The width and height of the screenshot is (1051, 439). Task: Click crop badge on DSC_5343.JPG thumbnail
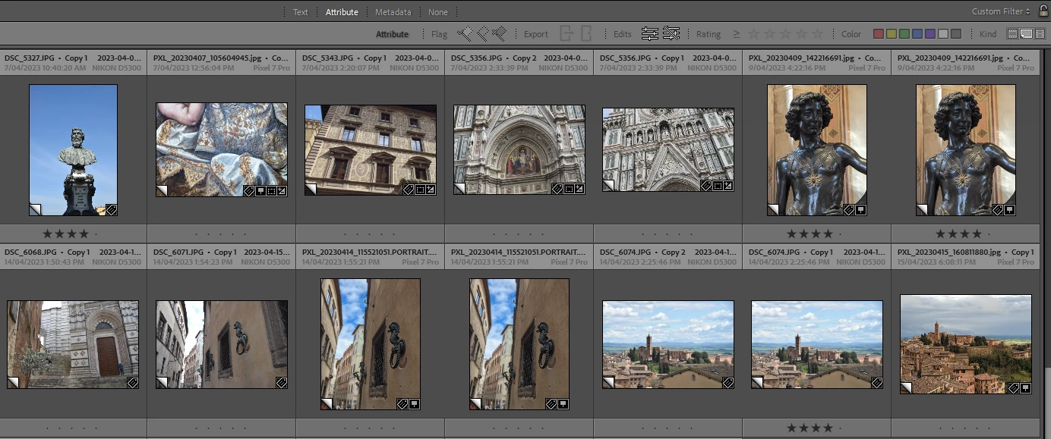click(x=421, y=190)
